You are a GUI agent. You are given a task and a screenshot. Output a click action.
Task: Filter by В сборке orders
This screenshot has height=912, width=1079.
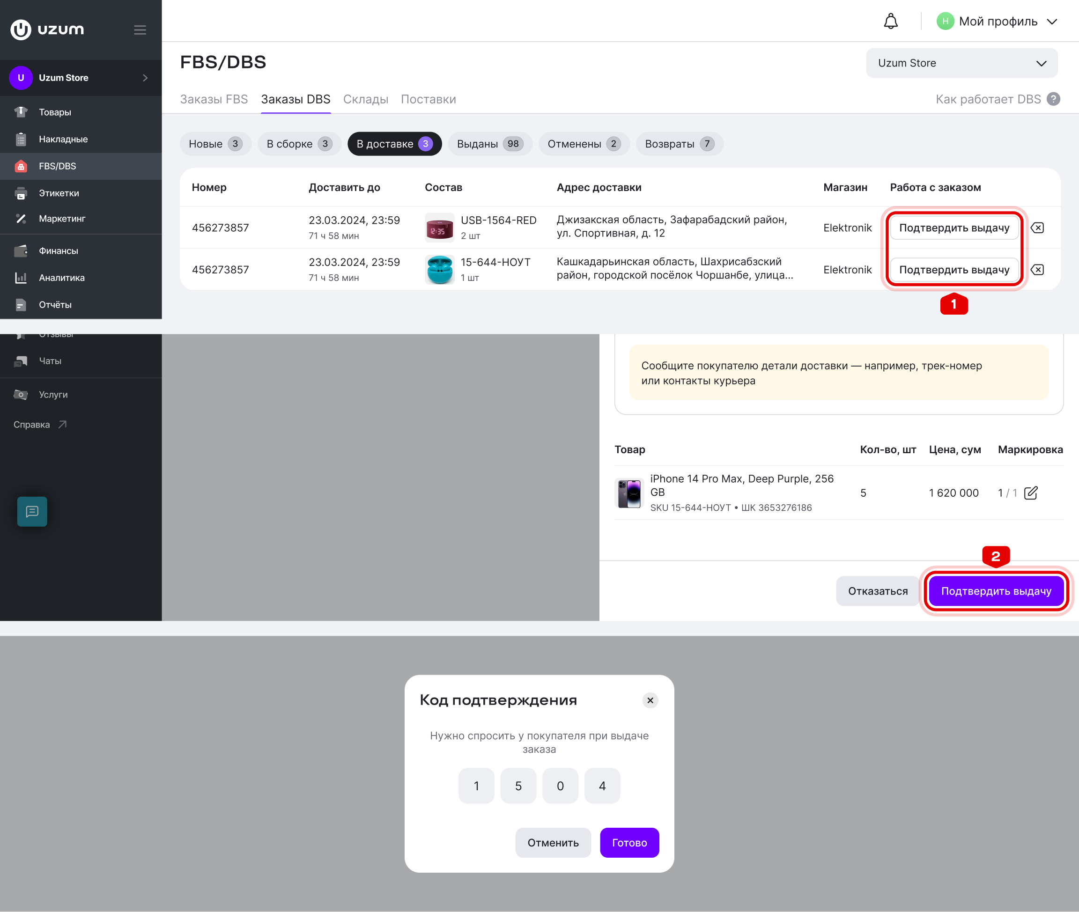[300, 144]
